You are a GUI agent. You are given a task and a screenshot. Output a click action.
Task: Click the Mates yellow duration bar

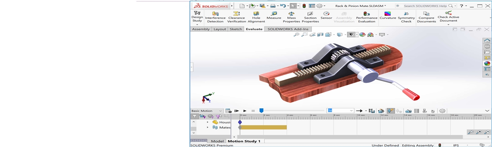263,127
